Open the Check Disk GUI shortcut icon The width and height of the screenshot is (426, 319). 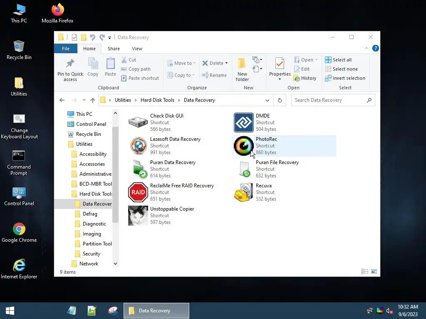(138, 123)
